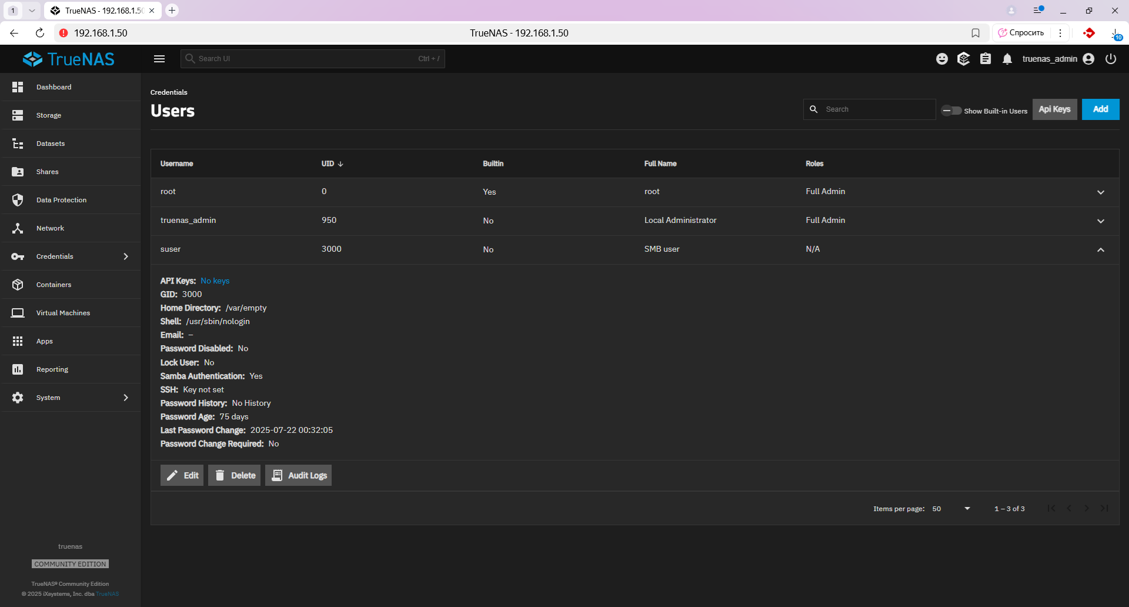Open the jobs clipboard icon

coord(986,59)
